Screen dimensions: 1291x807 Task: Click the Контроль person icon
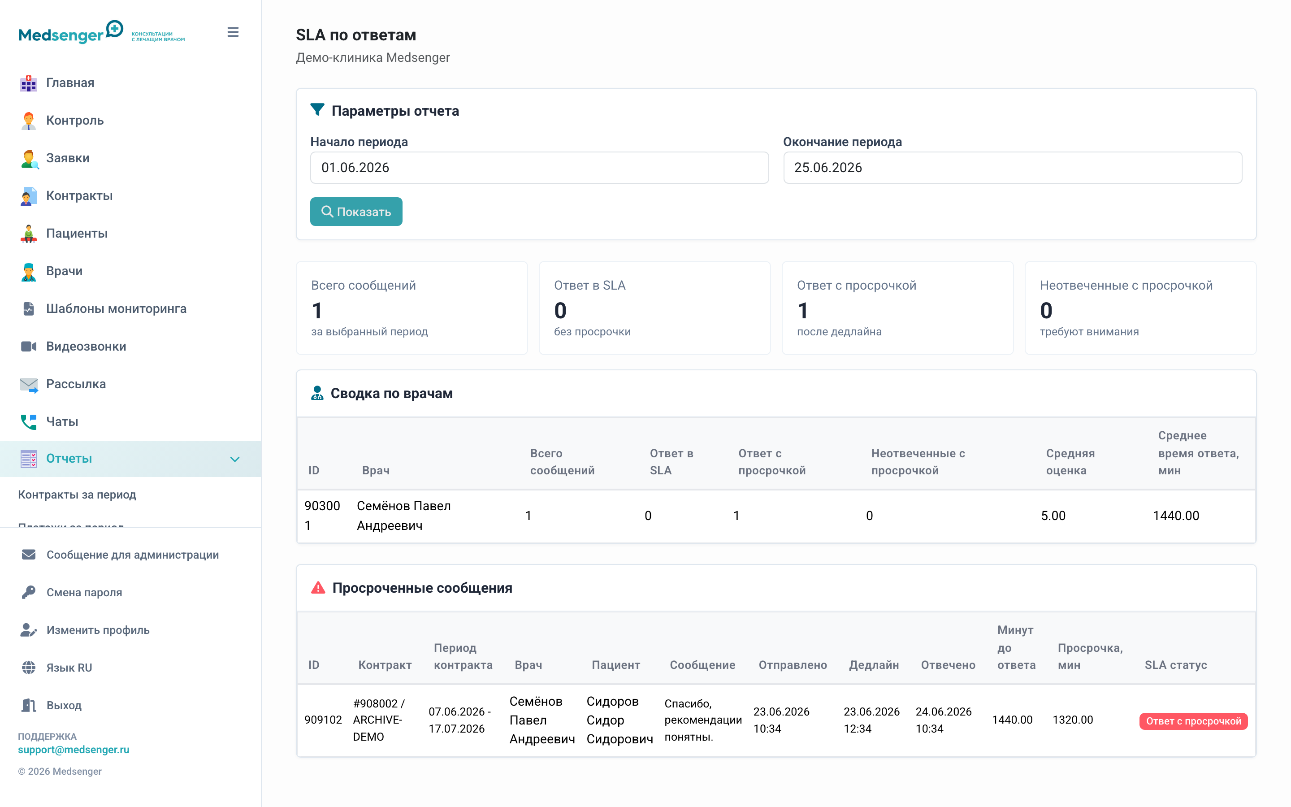[29, 121]
